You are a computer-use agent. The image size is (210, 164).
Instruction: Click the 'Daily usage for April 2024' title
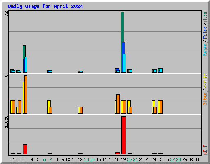[x=45, y=6]
